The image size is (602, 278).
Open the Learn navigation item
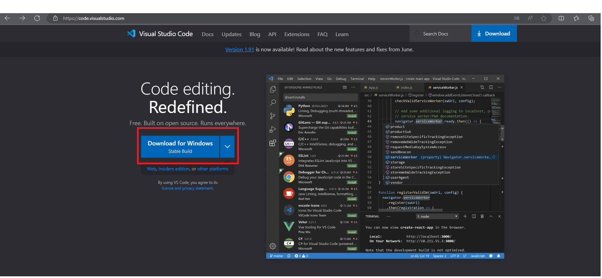pos(342,34)
